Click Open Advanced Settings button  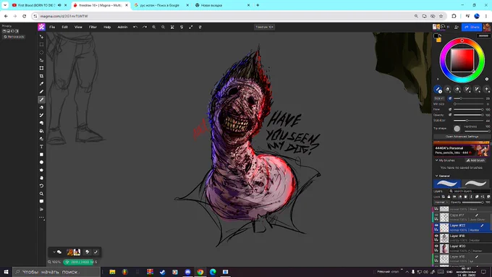point(462,137)
